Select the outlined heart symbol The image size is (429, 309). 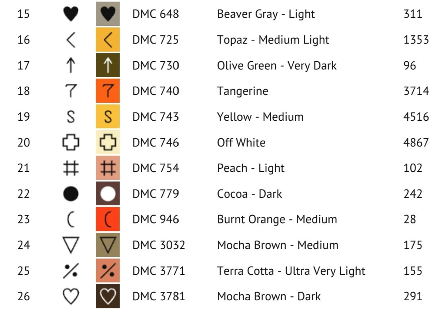pyautogui.click(x=71, y=296)
